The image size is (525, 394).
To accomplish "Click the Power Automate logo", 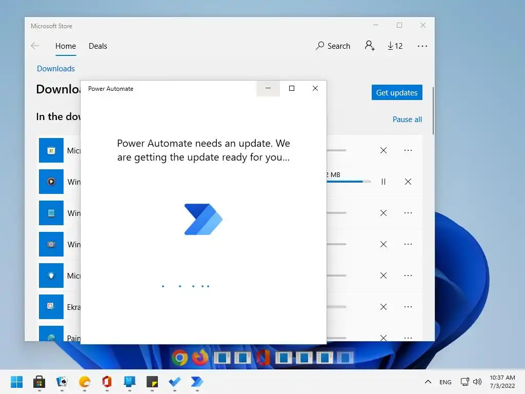I will tap(203, 219).
